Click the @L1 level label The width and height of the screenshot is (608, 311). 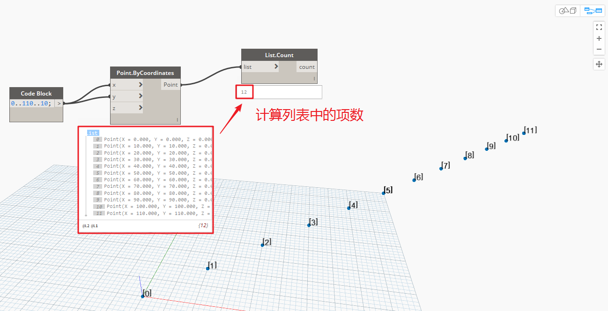coord(94,226)
